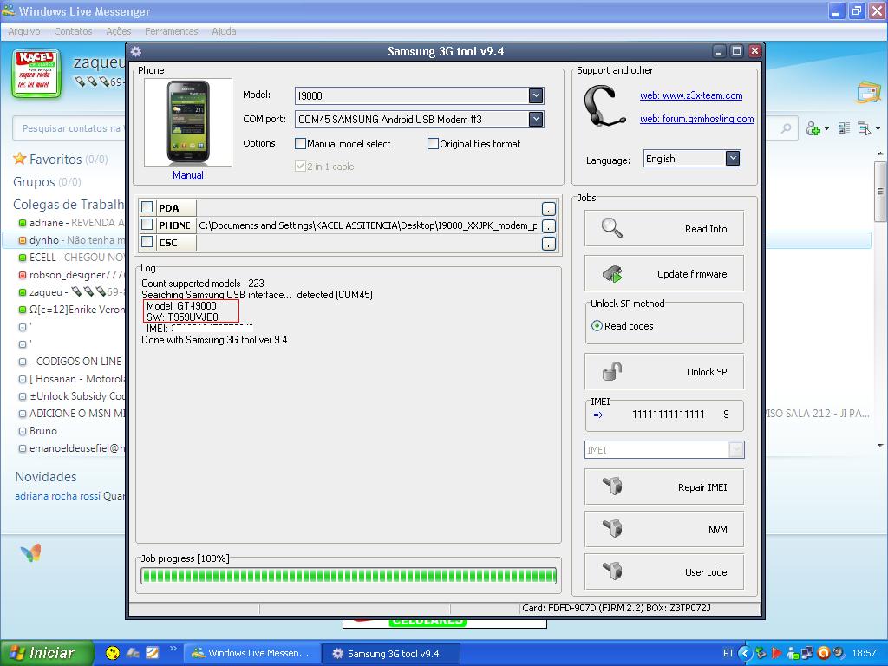Open the Ajuda menu in Messenger
This screenshot has width=888, height=666.
coord(224,32)
